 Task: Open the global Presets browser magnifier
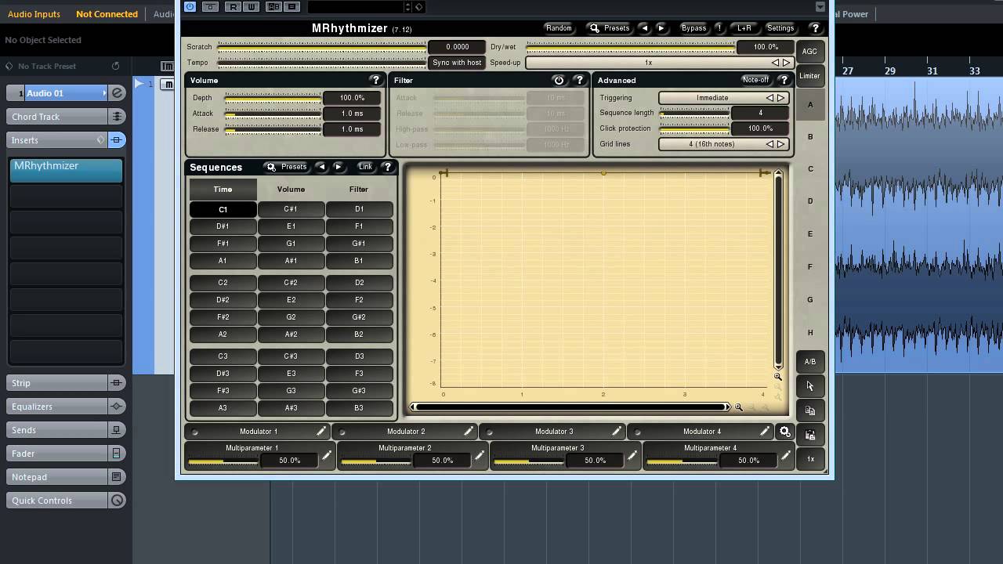(x=595, y=28)
